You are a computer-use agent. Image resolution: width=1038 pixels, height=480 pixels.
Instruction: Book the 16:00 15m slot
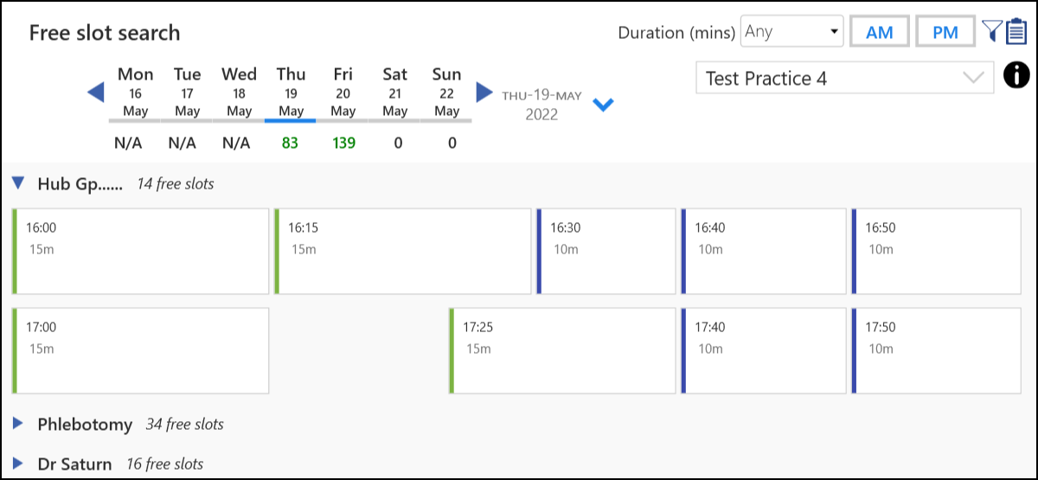(141, 251)
